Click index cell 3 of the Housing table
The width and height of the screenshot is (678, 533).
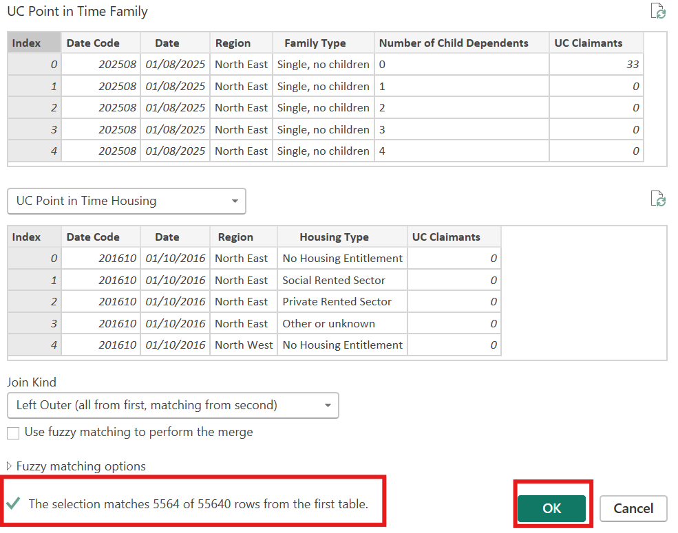tap(34, 323)
